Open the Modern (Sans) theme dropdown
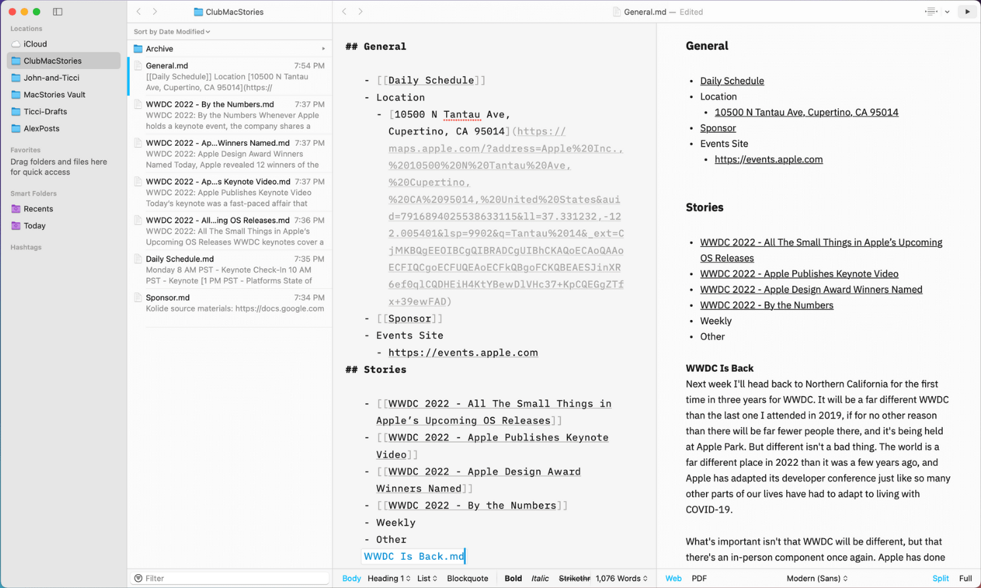981x588 pixels. [x=817, y=579]
